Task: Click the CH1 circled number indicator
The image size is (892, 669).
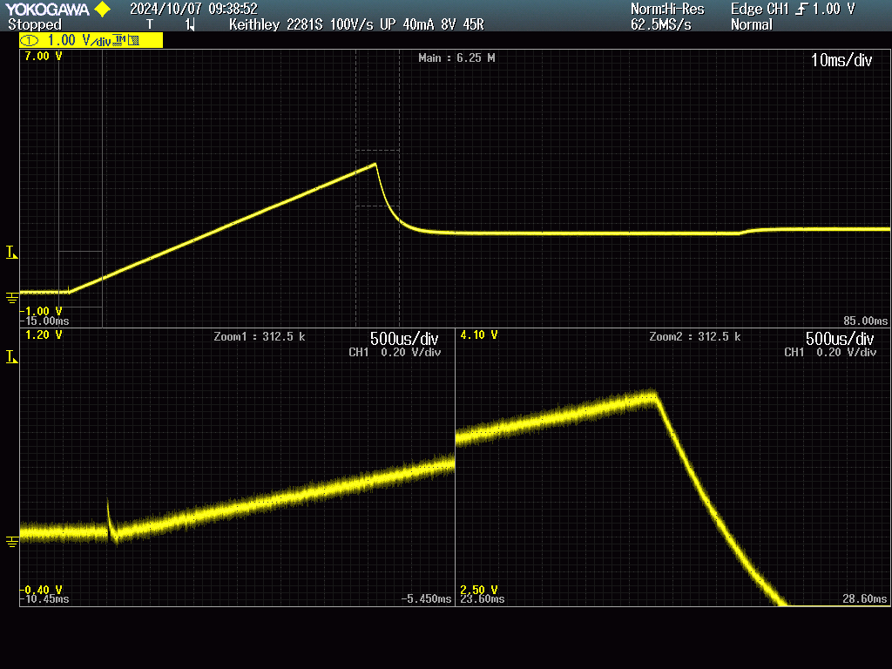Action: click(x=30, y=40)
